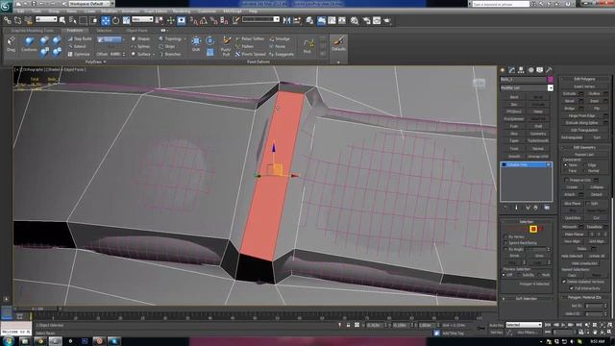The image size is (615, 346).
Task: Click the Unlink Selection icon
Action: pyautogui.click(x=17, y=20)
